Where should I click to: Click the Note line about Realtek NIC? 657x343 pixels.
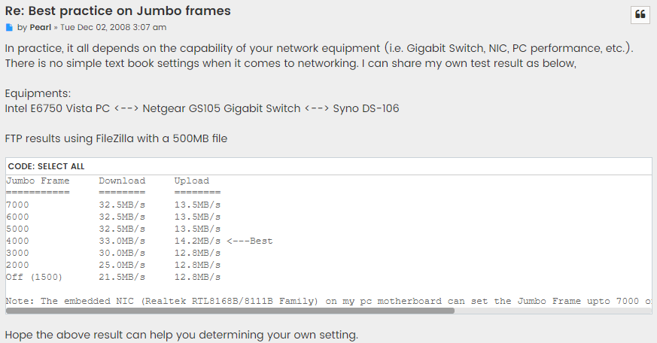(x=328, y=301)
